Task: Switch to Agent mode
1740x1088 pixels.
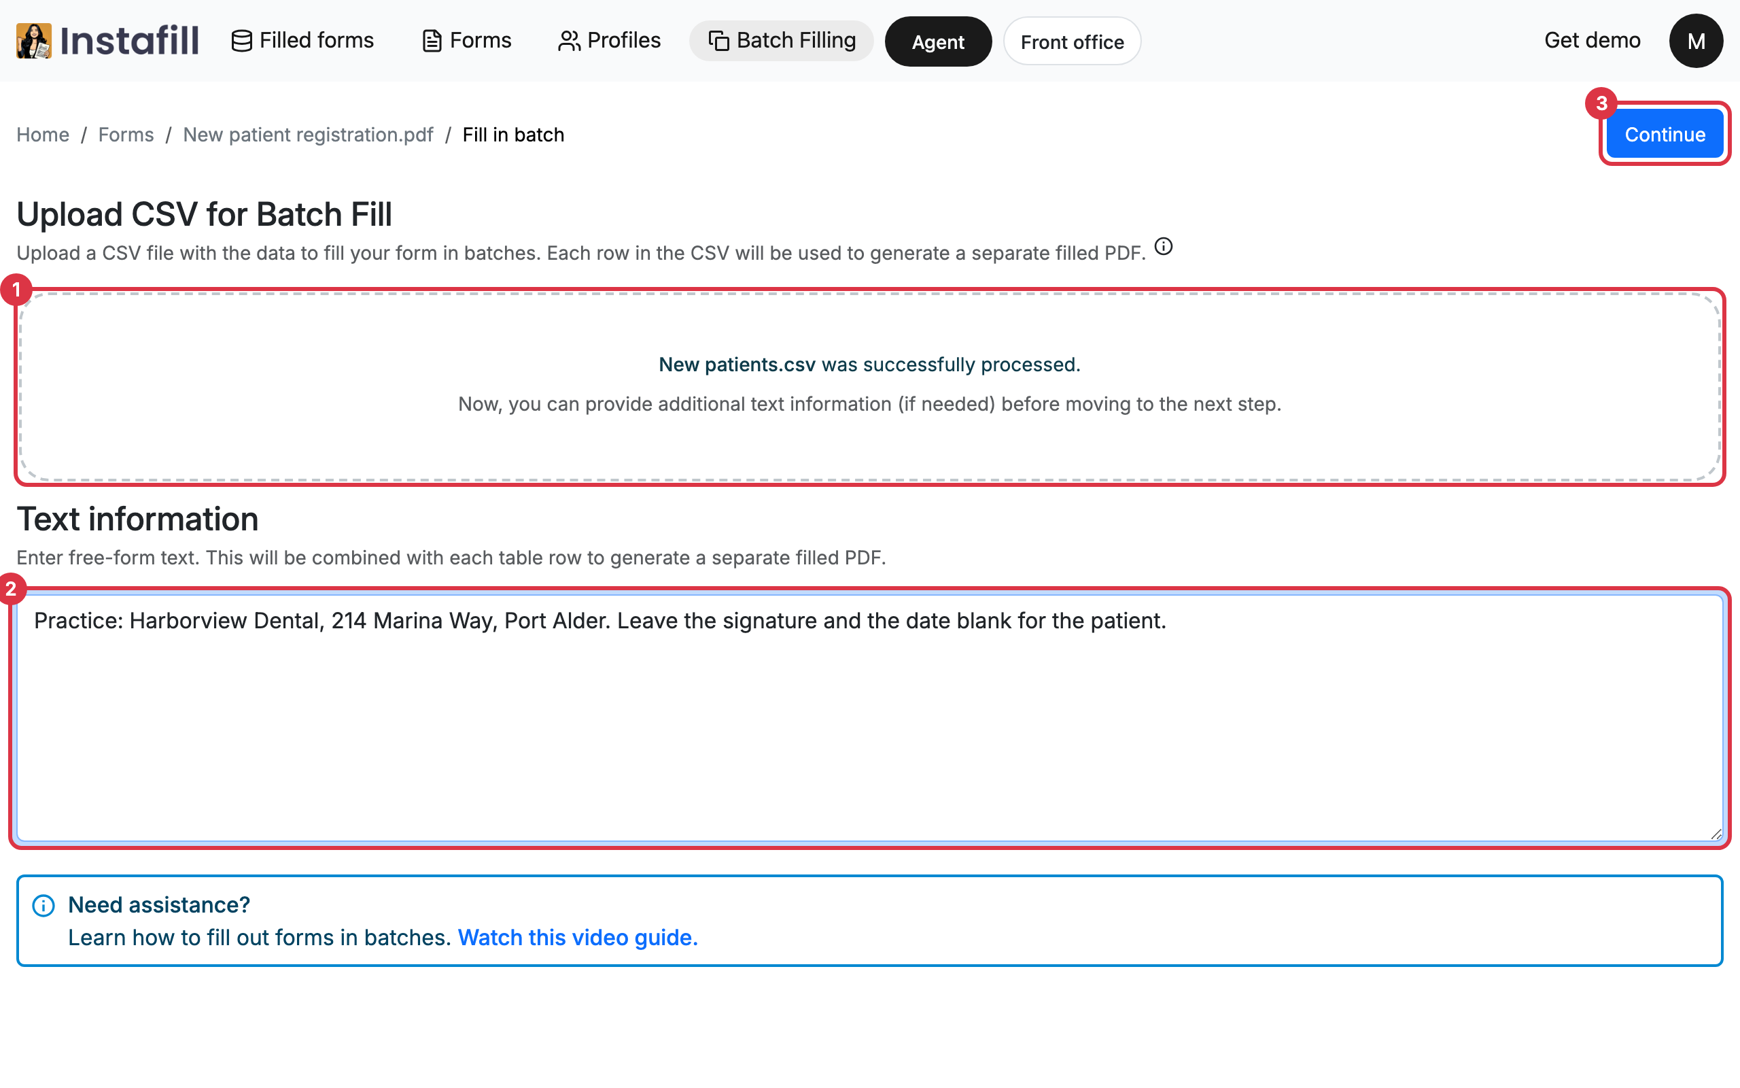Action: 937,41
